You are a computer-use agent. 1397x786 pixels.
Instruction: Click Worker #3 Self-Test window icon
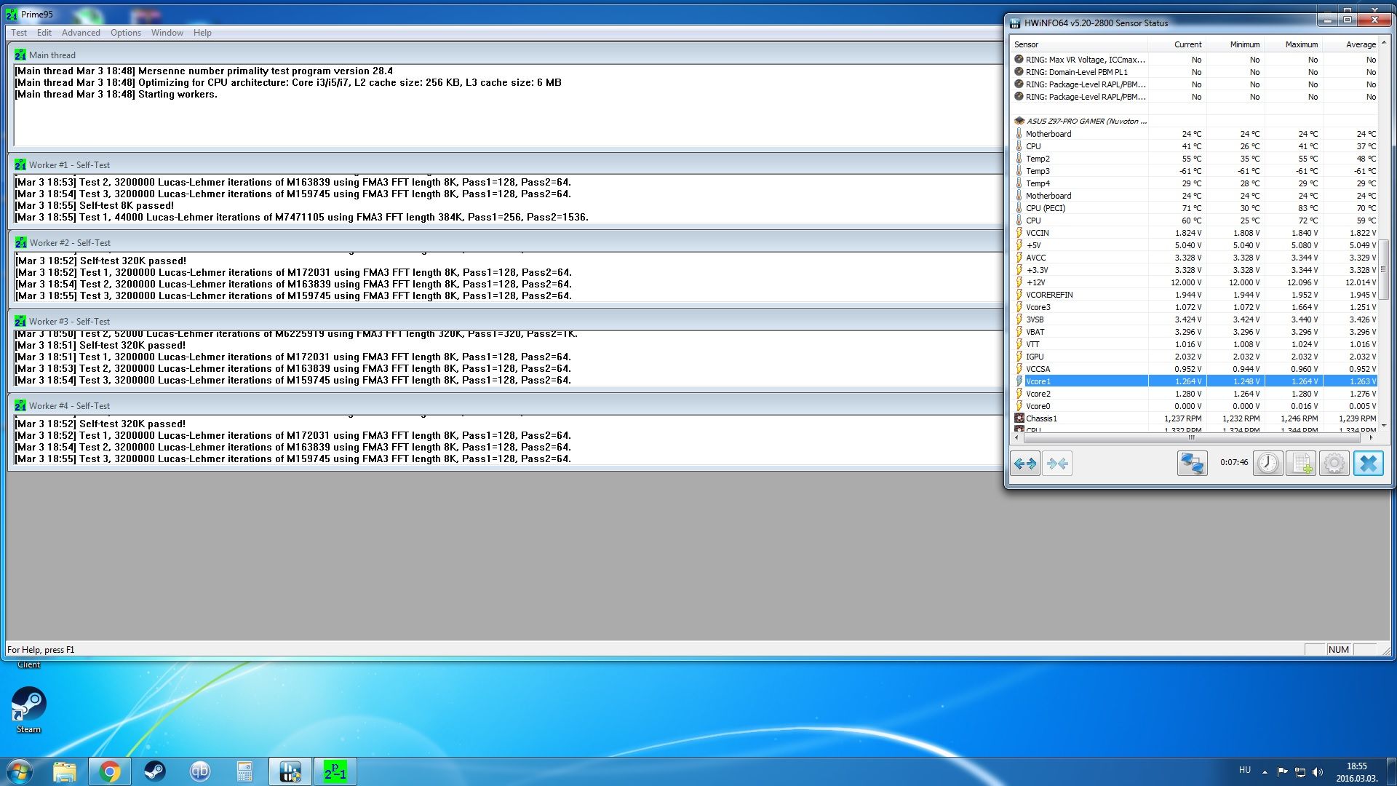click(x=20, y=322)
